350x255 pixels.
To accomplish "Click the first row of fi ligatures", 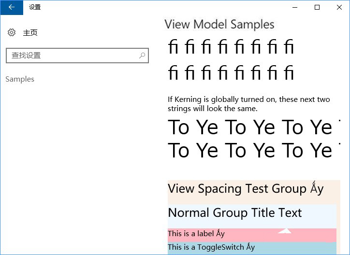I will click(x=231, y=47).
